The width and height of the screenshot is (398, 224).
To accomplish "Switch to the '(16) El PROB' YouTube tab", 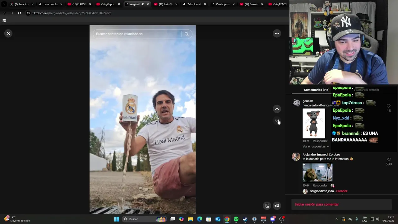I will click(x=79, y=4).
